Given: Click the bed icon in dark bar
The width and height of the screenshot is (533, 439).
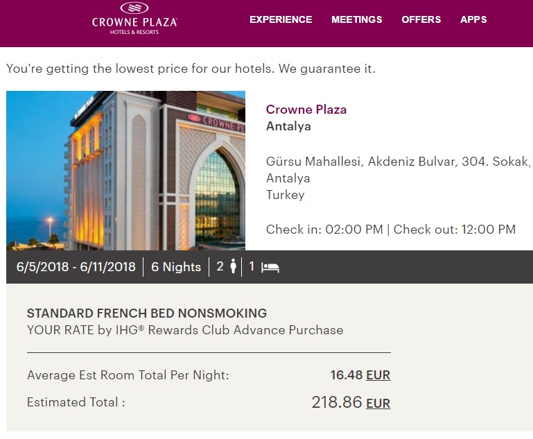Looking at the screenshot, I should pyautogui.click(x=270, y=267).
